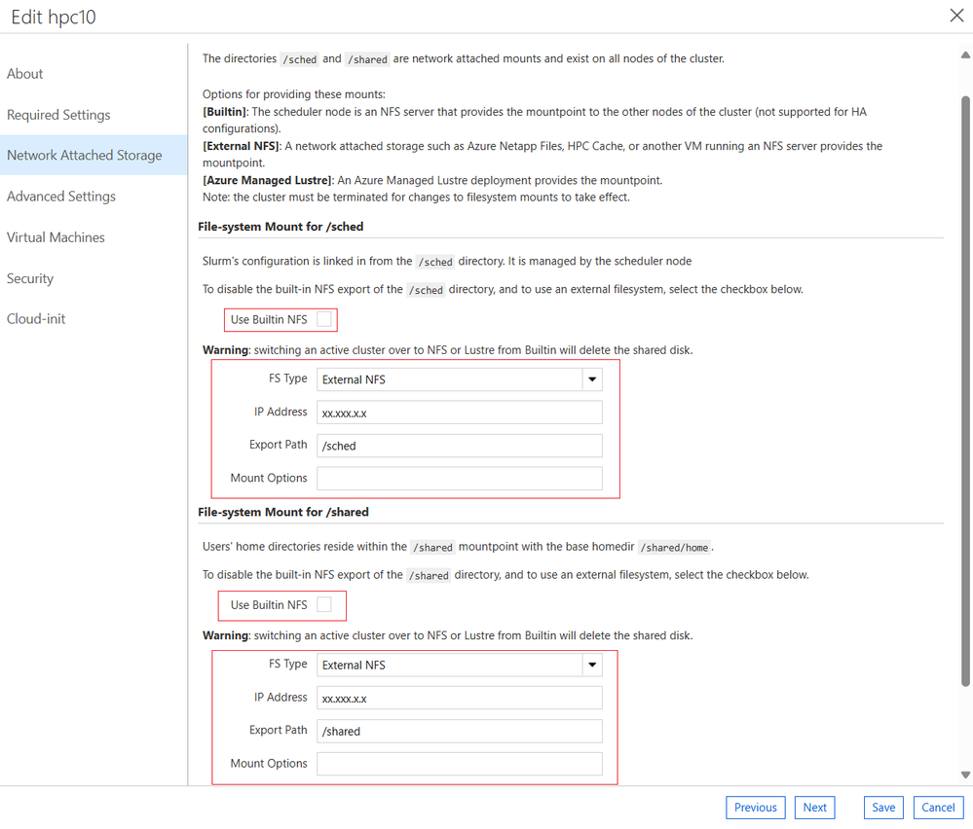Click the 'File-system Mount for /shared' heading
Viewport: 973px width, 829px height.
point(283,512)
